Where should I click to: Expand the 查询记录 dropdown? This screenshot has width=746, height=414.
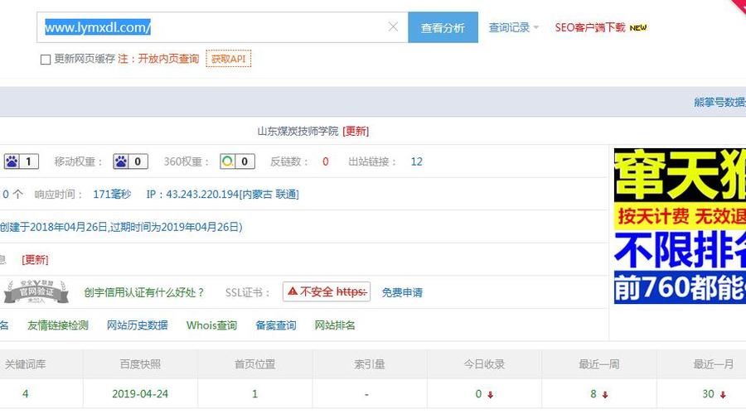[513, 27]
